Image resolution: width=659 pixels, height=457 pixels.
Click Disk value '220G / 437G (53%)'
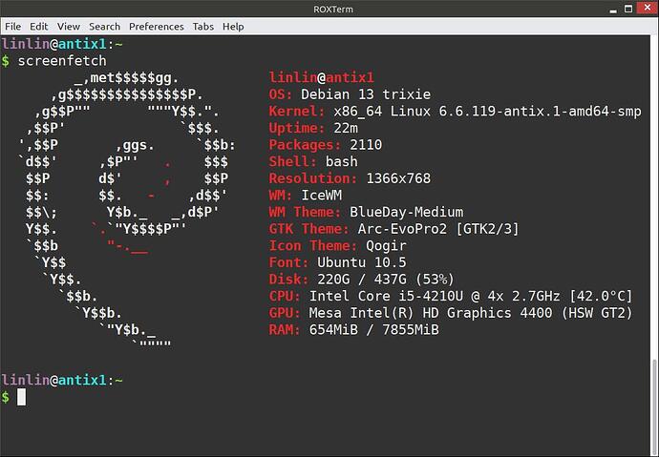[386, 280]
